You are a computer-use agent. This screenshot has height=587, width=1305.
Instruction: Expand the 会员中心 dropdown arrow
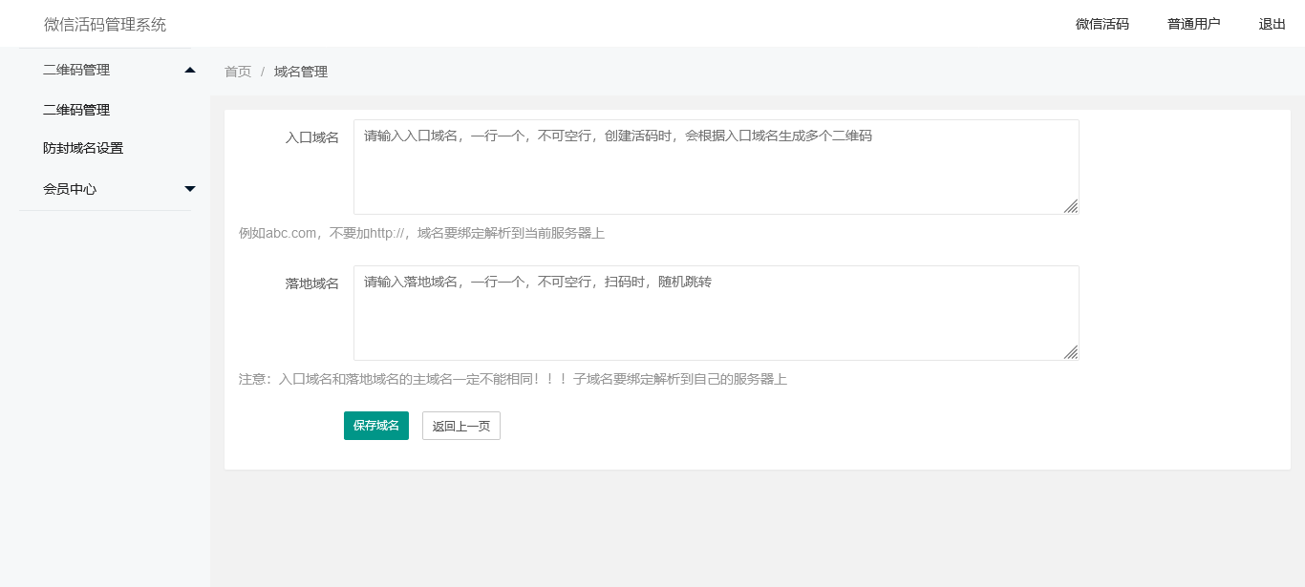(x=190, y=189)
